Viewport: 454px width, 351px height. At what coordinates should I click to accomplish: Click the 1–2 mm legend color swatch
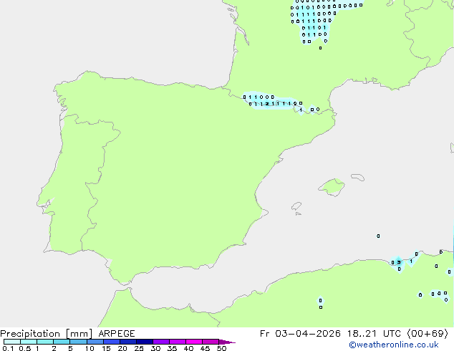45,342
